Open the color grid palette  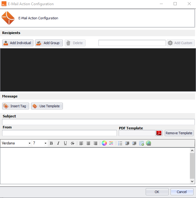pyautogui.click(x=111, y=143)
